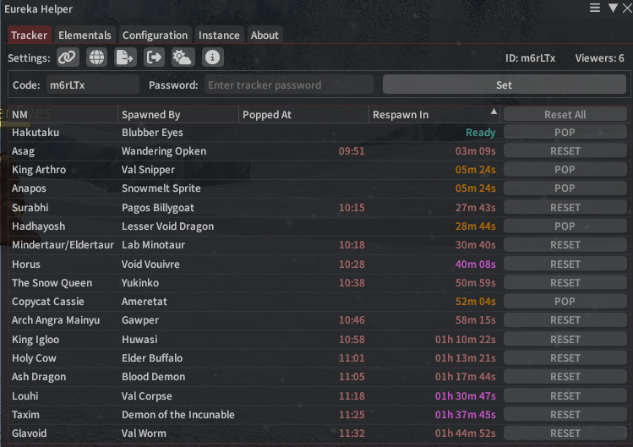Sort by Spawned By column header

pyautogui.click(x=178, y=115)
